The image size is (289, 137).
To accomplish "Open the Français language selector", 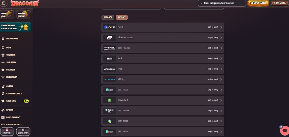I will 7,131.
